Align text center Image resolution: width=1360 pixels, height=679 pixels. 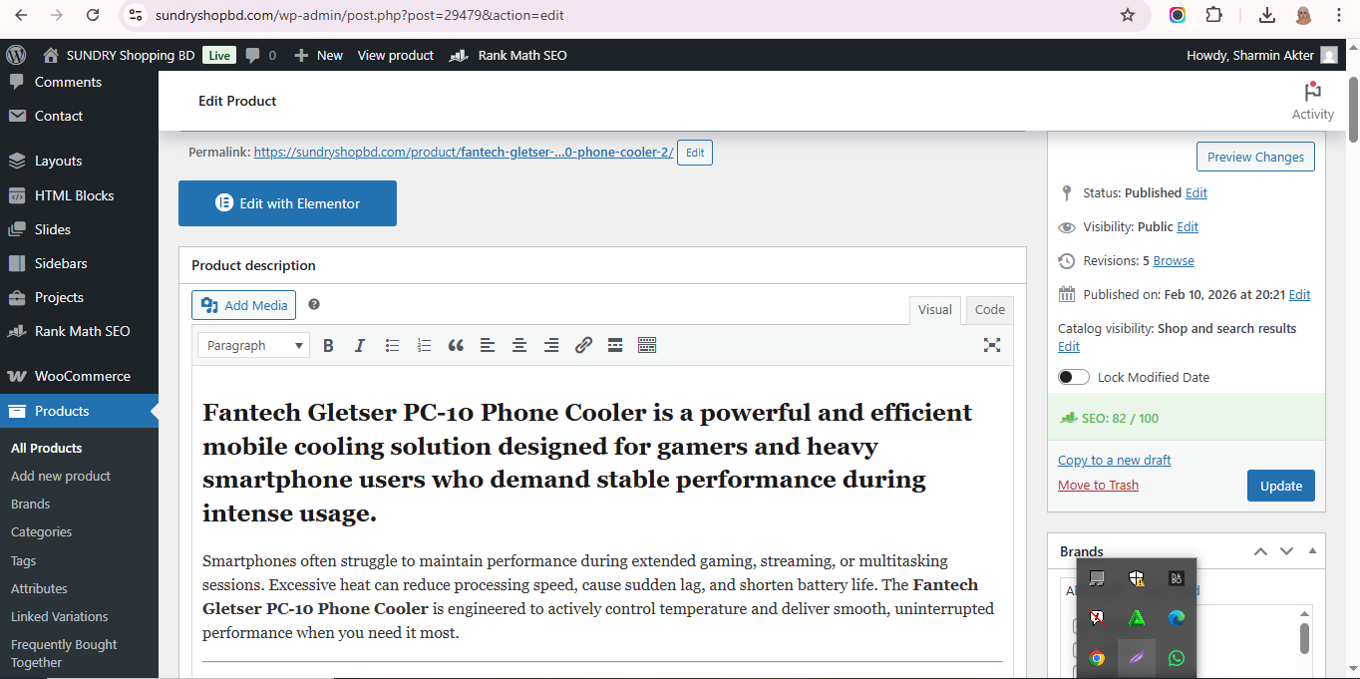[519, 345]
